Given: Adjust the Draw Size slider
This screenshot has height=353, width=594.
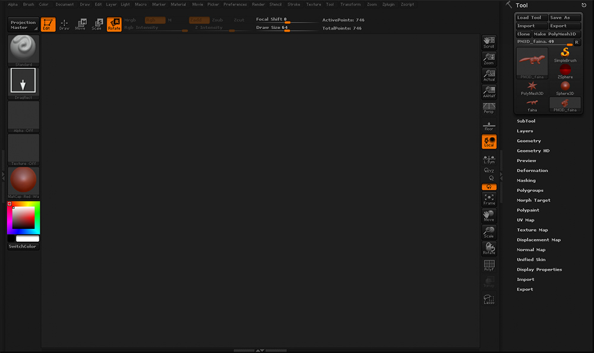Looking at the screenshot, I should click(x=287, y=28).
